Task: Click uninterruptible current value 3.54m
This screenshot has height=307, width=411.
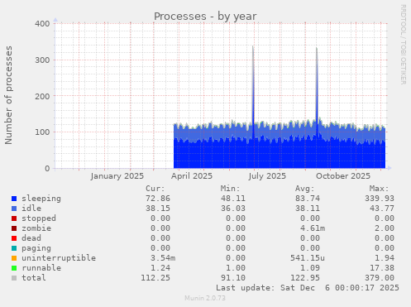Action: pos(163,258)
